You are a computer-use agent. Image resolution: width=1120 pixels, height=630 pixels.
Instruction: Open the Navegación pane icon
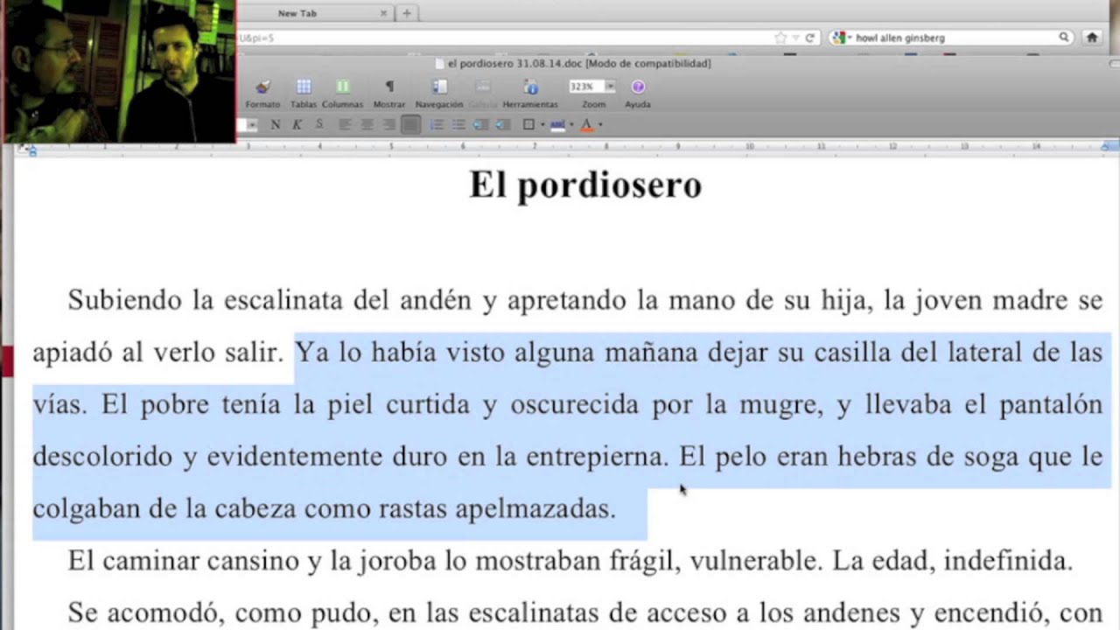(x=439, y=87)
